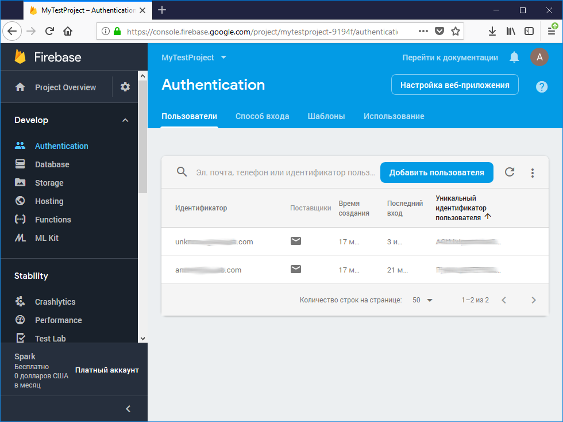Open the users table three-dot menu

click(533, 172)
